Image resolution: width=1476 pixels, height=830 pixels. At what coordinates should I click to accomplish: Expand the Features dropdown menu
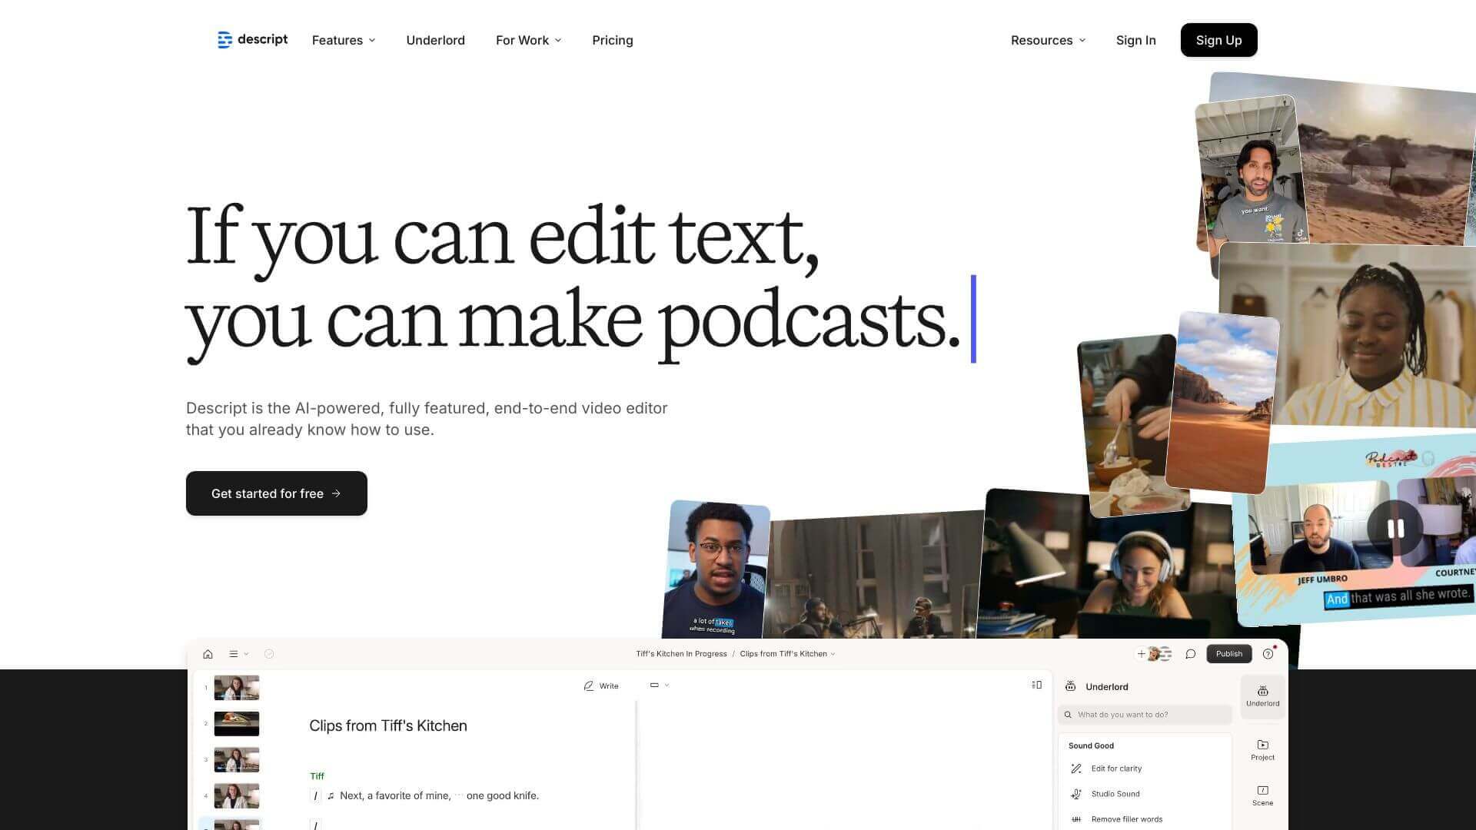[x=344, y=40]
